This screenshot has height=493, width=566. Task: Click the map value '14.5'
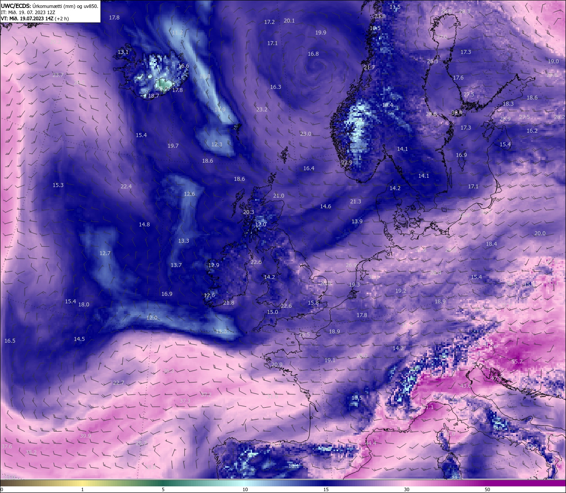tap(79, 339)
